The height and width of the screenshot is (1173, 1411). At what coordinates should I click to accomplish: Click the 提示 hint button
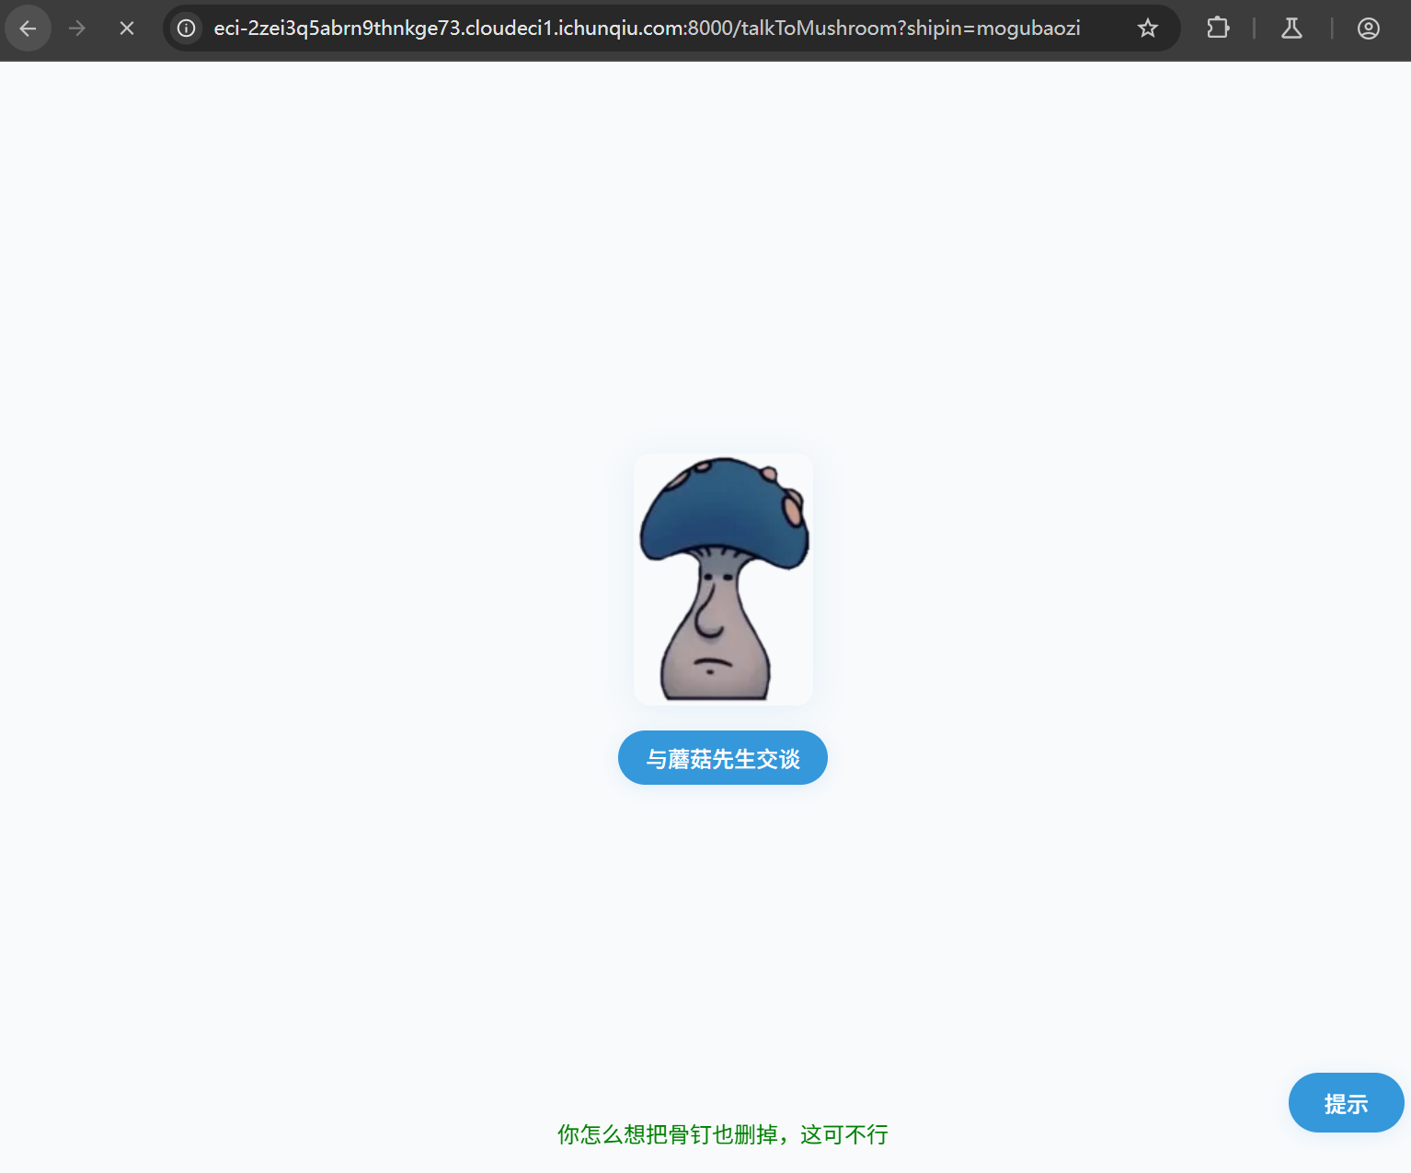pos(1345,1103)
